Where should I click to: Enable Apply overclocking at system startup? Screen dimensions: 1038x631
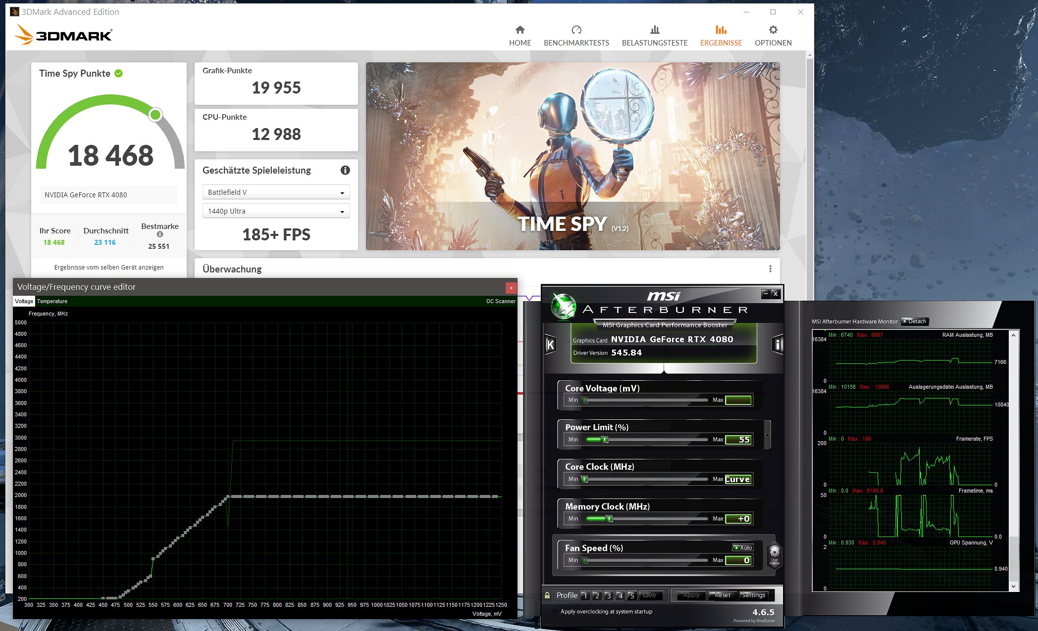pos(556,612)
